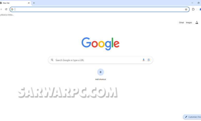Click the Google G icon in address bar
Image resolution: width=201 pixels, height=121 pixels.
point(12,9)
